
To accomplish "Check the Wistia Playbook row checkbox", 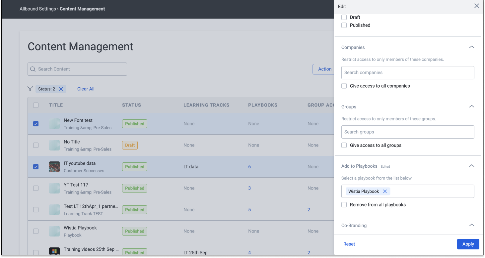I will pyautogui.click(x=36, y=231).
